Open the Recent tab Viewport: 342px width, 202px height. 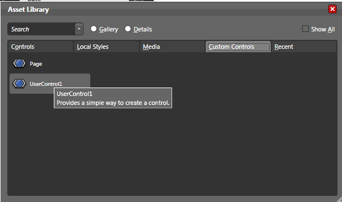(x=304, y=47)
